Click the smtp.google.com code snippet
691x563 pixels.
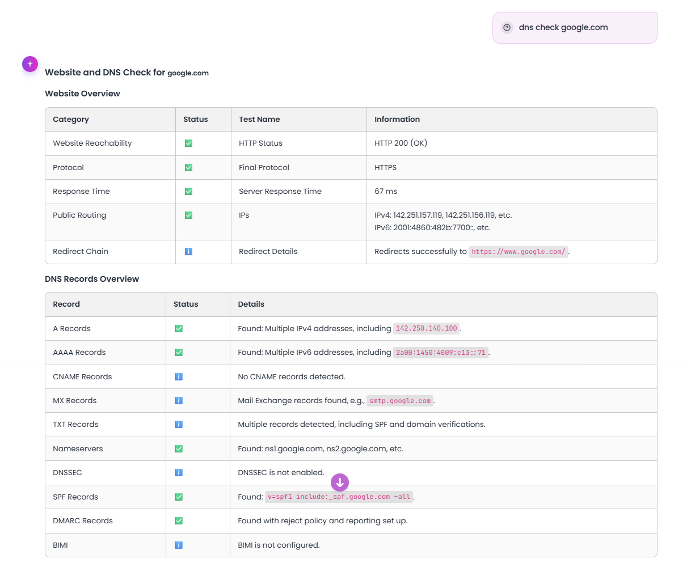400,401
